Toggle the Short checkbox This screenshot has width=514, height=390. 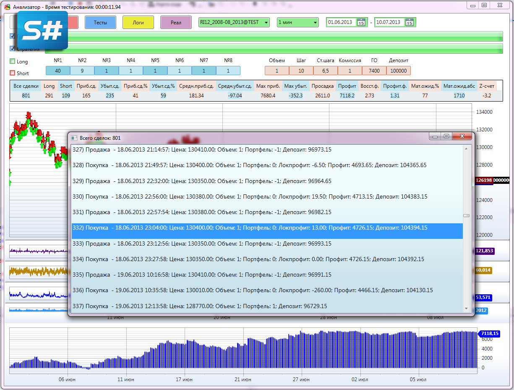12,73
